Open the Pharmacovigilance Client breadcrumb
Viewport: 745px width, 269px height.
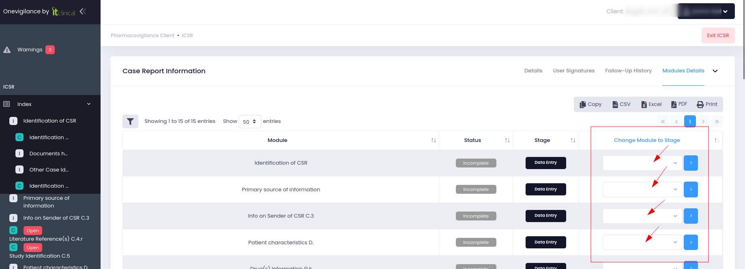(x=142, y=36)
